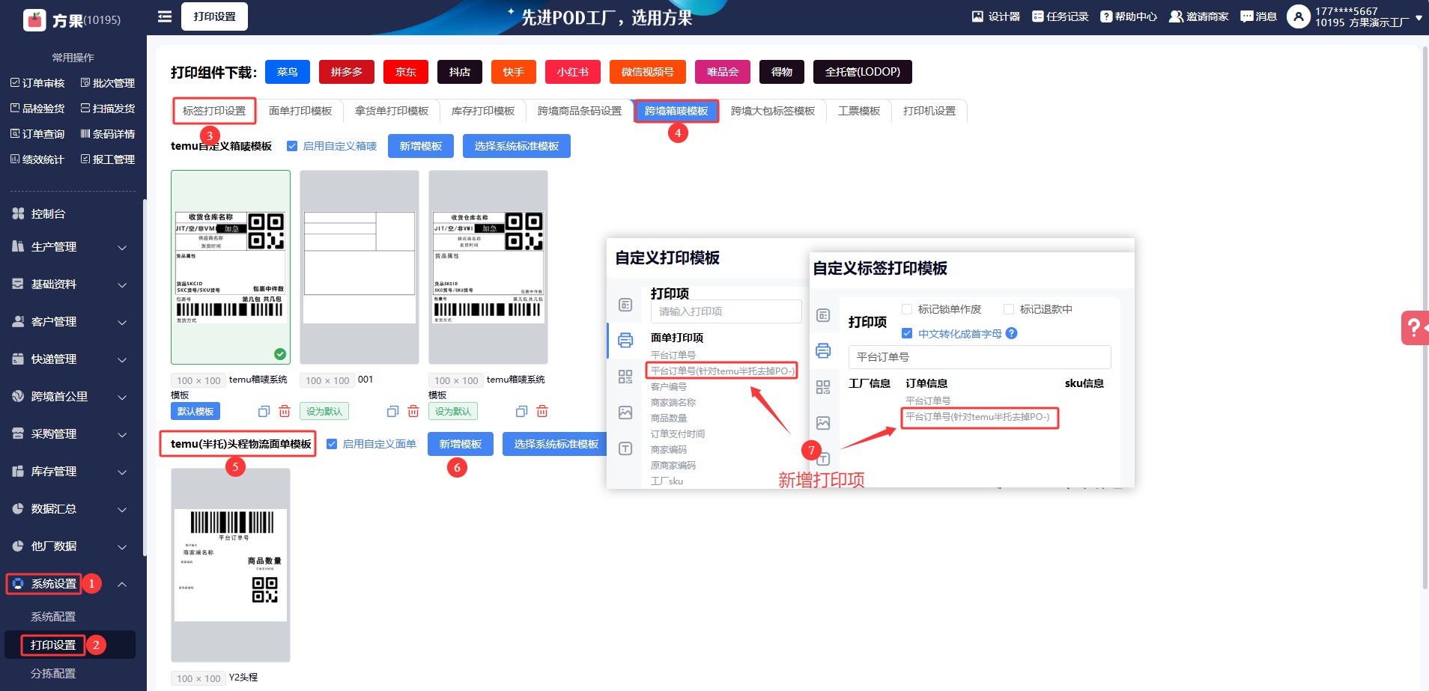This screenshot has width=1429, height=691.
Task: Copy the 001 box label template
Action: [392, 412]
